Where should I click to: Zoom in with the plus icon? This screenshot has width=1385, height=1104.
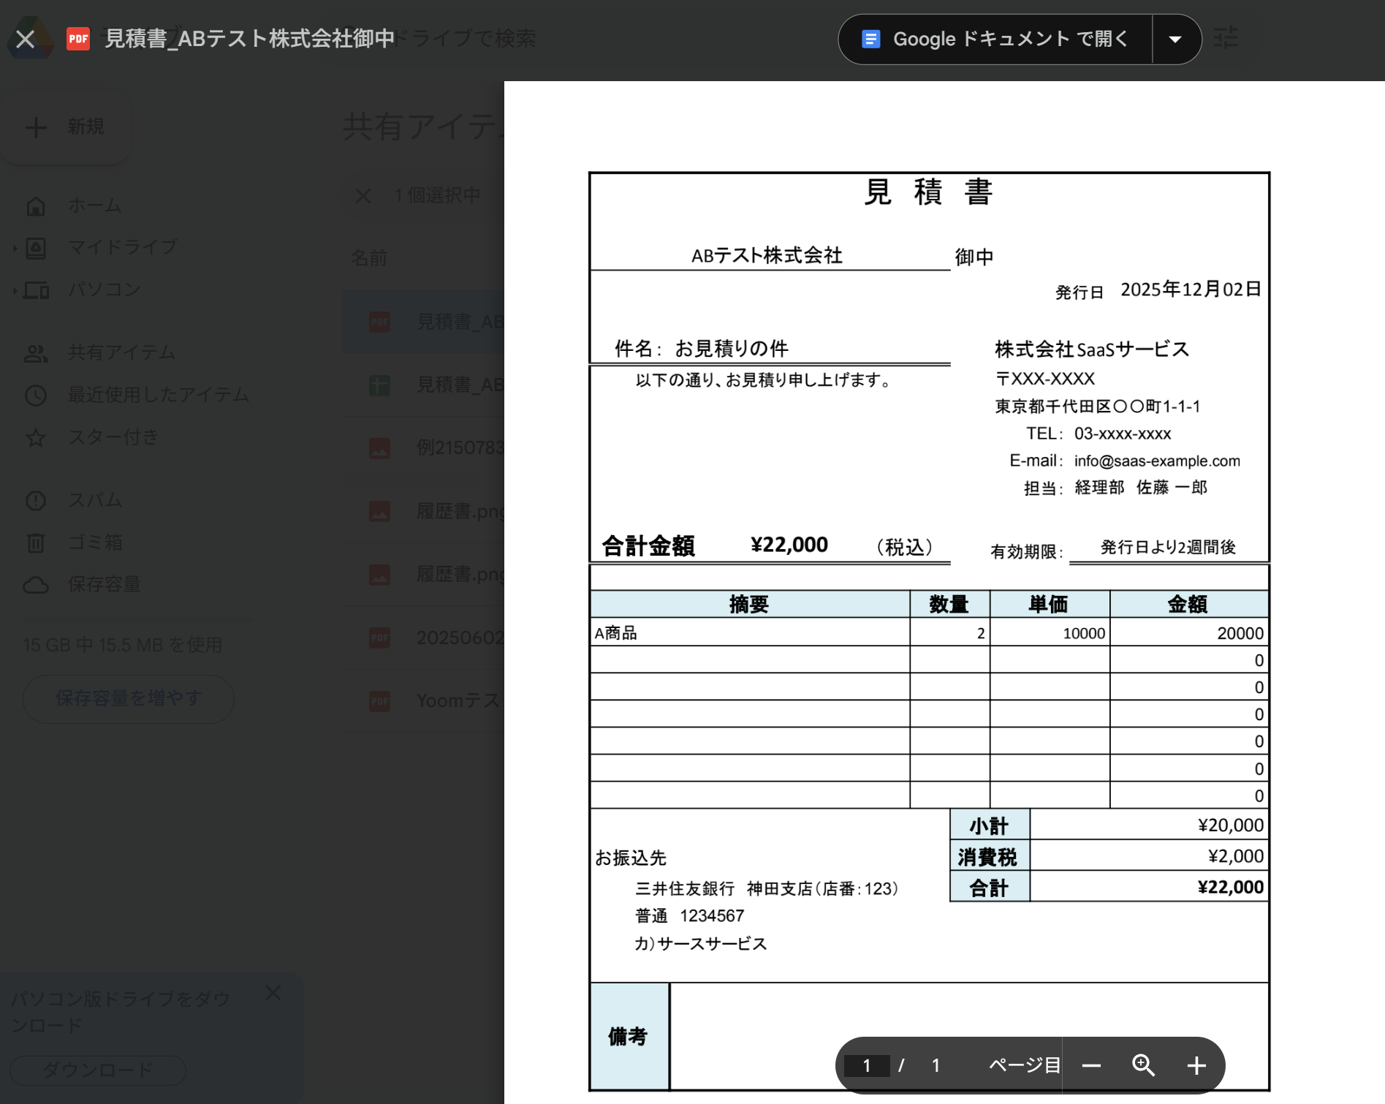(1196, 1066)
